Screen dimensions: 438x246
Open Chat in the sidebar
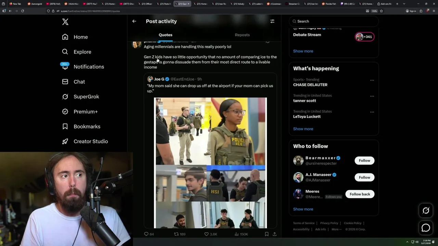point(74,82)
